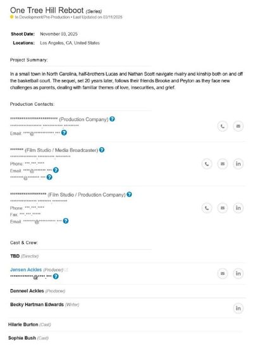Click email icon for first Production Company
Viewport: 253px width, 346px height.
coord(238,126)
